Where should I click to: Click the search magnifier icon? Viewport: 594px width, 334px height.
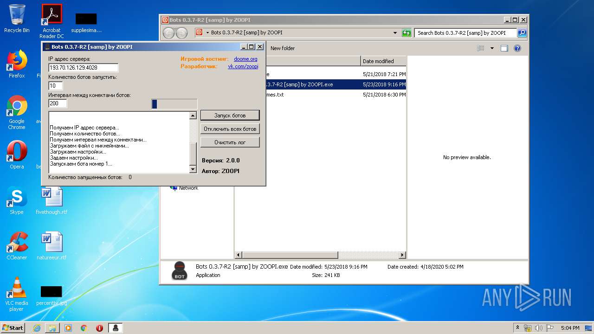522,33
